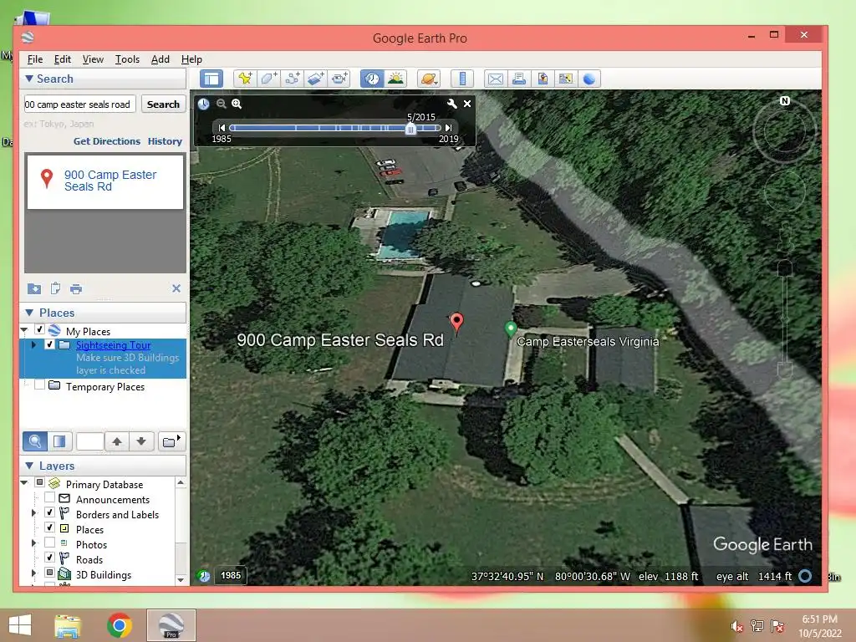
Task: Toggle the historical imagery clock button
Action: pos(372,79)
